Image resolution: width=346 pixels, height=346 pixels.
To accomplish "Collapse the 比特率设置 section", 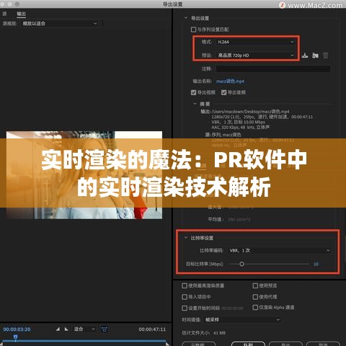I will pyautogui.click(x=186, y=238).
